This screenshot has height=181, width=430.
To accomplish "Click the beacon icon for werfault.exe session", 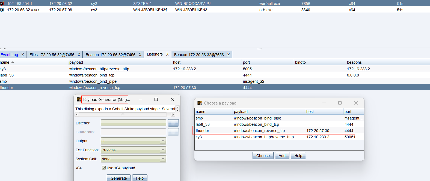I will click(2, 4).
